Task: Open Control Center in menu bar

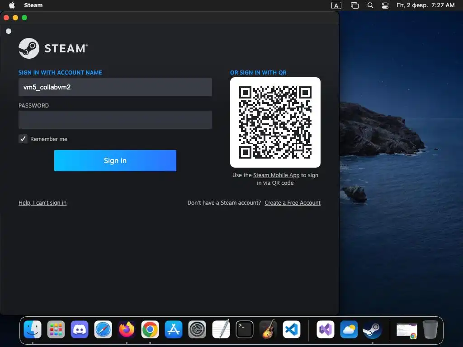Action: point(385,5)
